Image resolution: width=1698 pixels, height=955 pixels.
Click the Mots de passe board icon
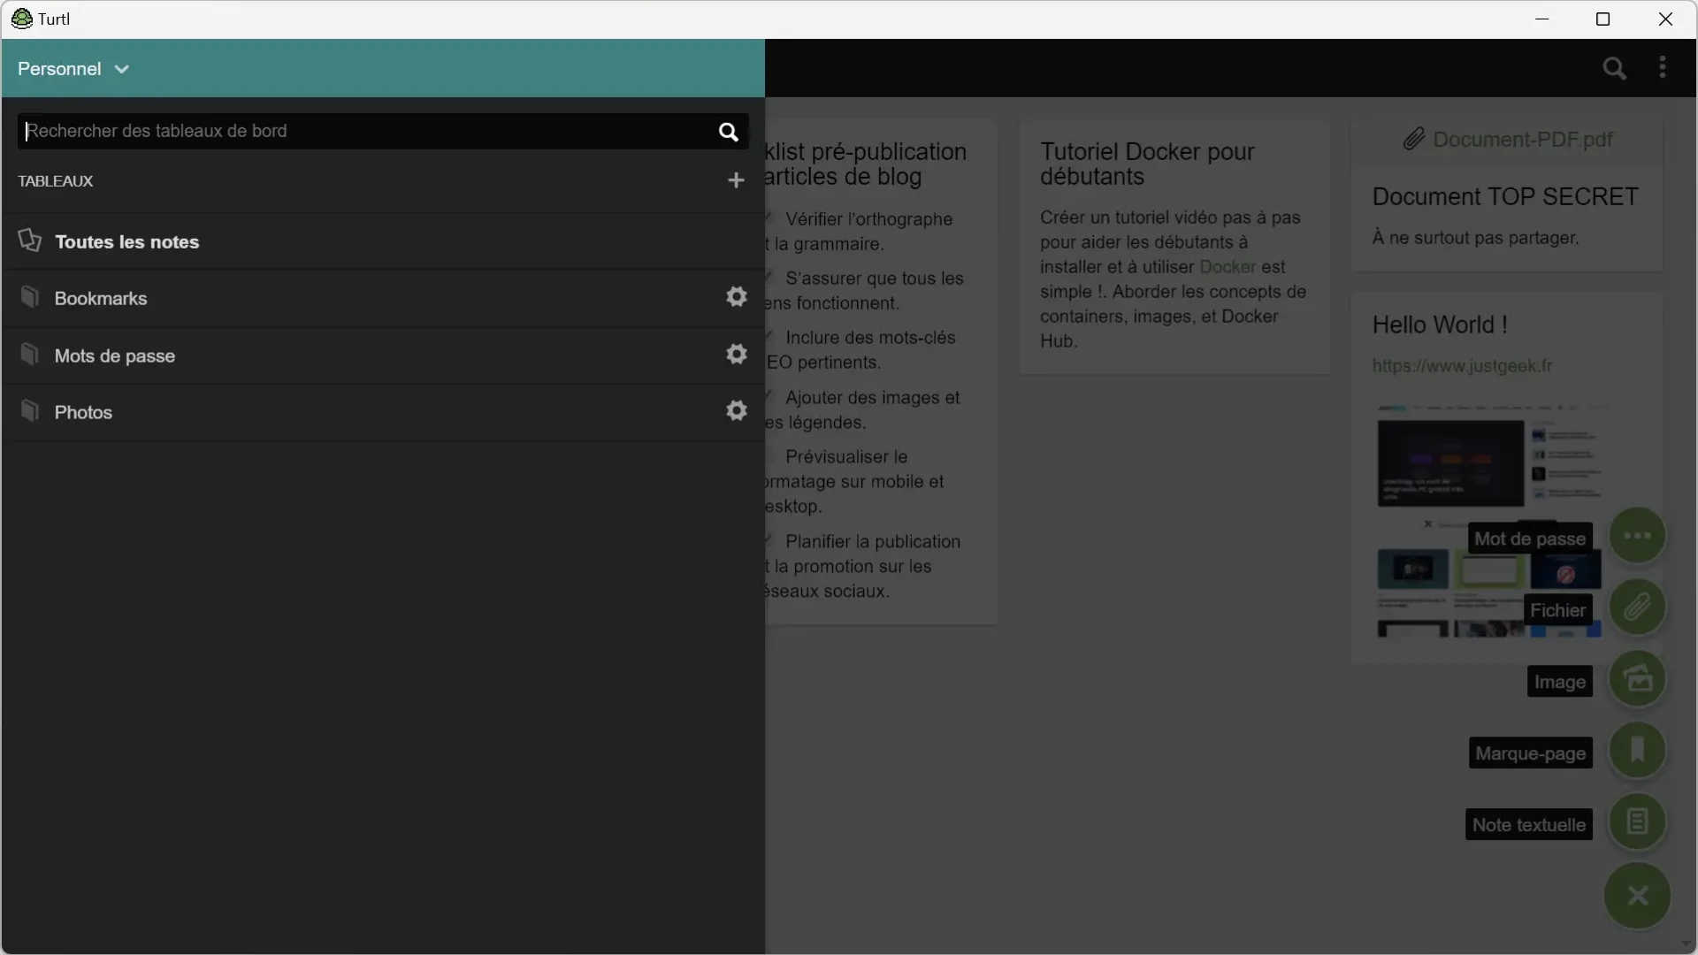click(x=30, y=355)
